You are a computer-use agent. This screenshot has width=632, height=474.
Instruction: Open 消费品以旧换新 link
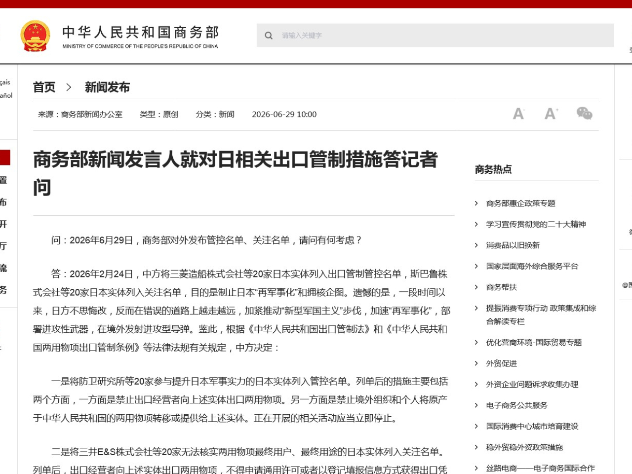(513, 245)
